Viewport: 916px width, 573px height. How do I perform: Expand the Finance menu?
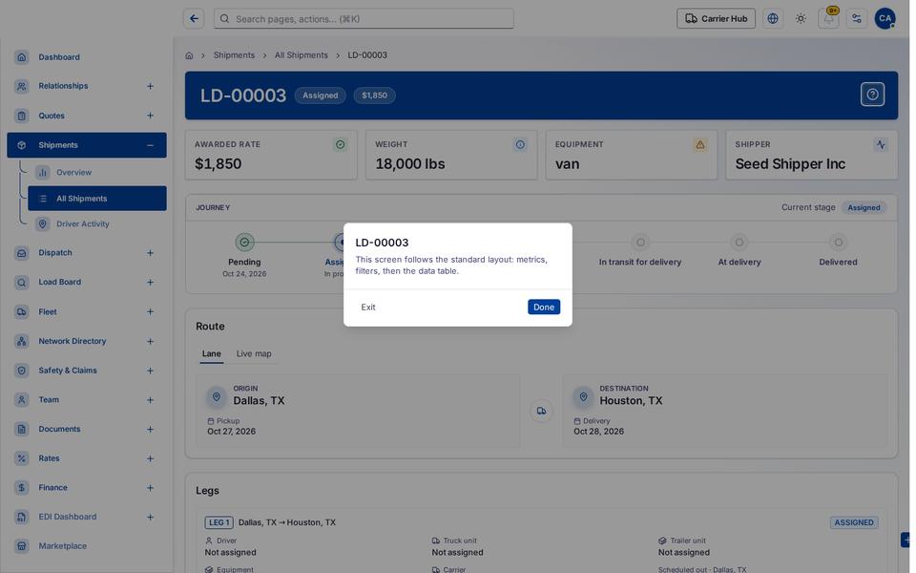(150, 488)
